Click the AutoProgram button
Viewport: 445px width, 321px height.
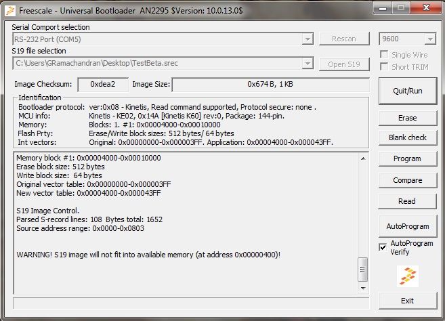click(x=408, y=226)
